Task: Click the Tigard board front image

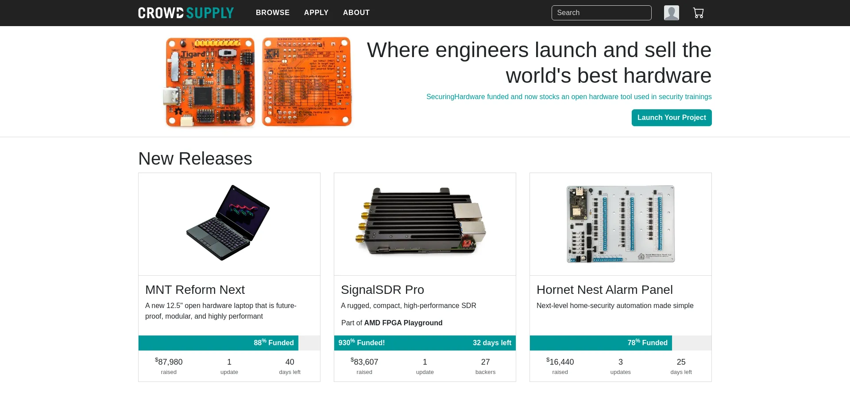Action: pyautogui.click(x=210, y=82)
